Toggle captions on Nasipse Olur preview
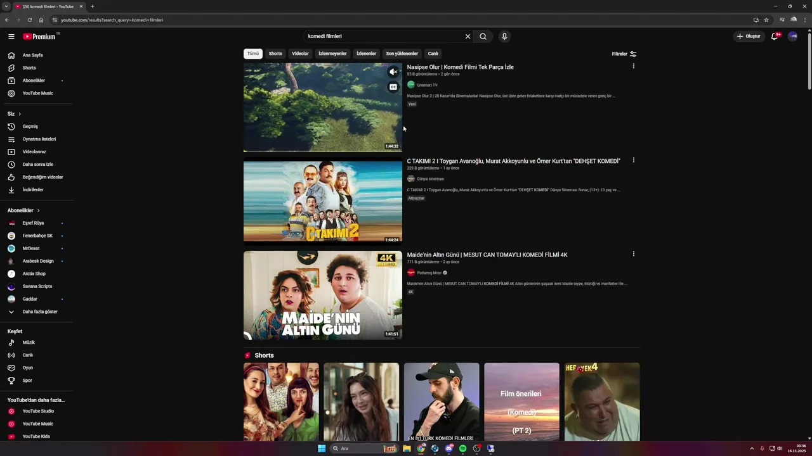812x456 pixels. [x=393, y=87]
